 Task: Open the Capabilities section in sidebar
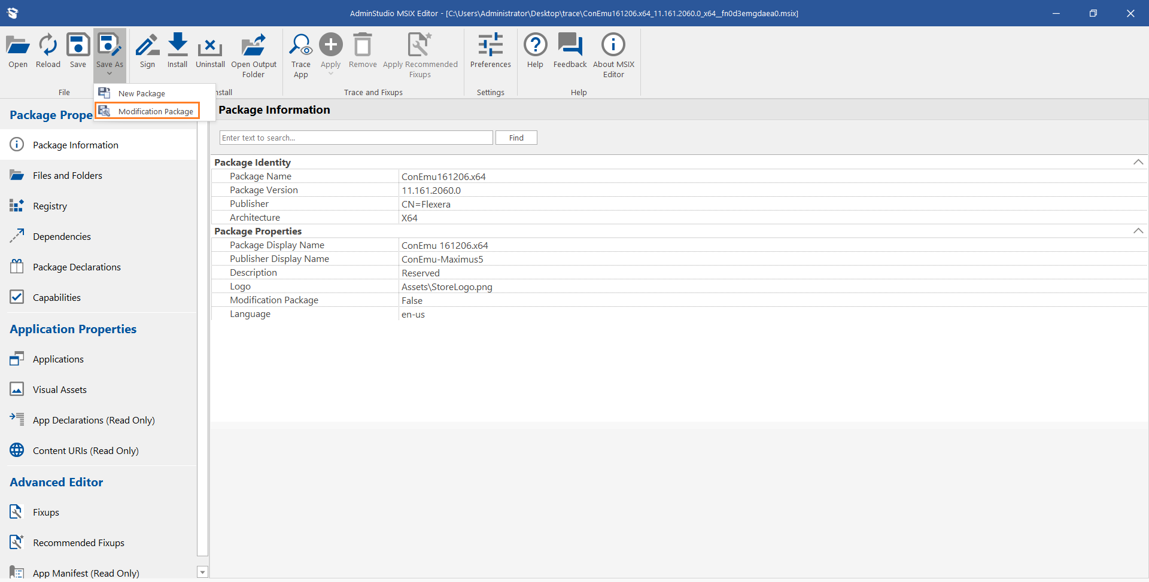57,297
